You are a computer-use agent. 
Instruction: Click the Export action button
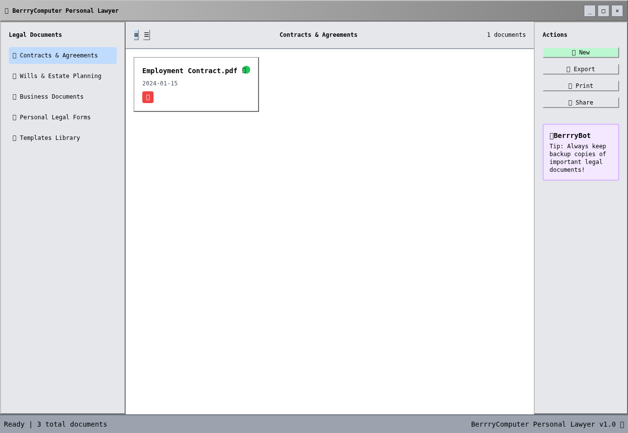(x=580, y=69)
